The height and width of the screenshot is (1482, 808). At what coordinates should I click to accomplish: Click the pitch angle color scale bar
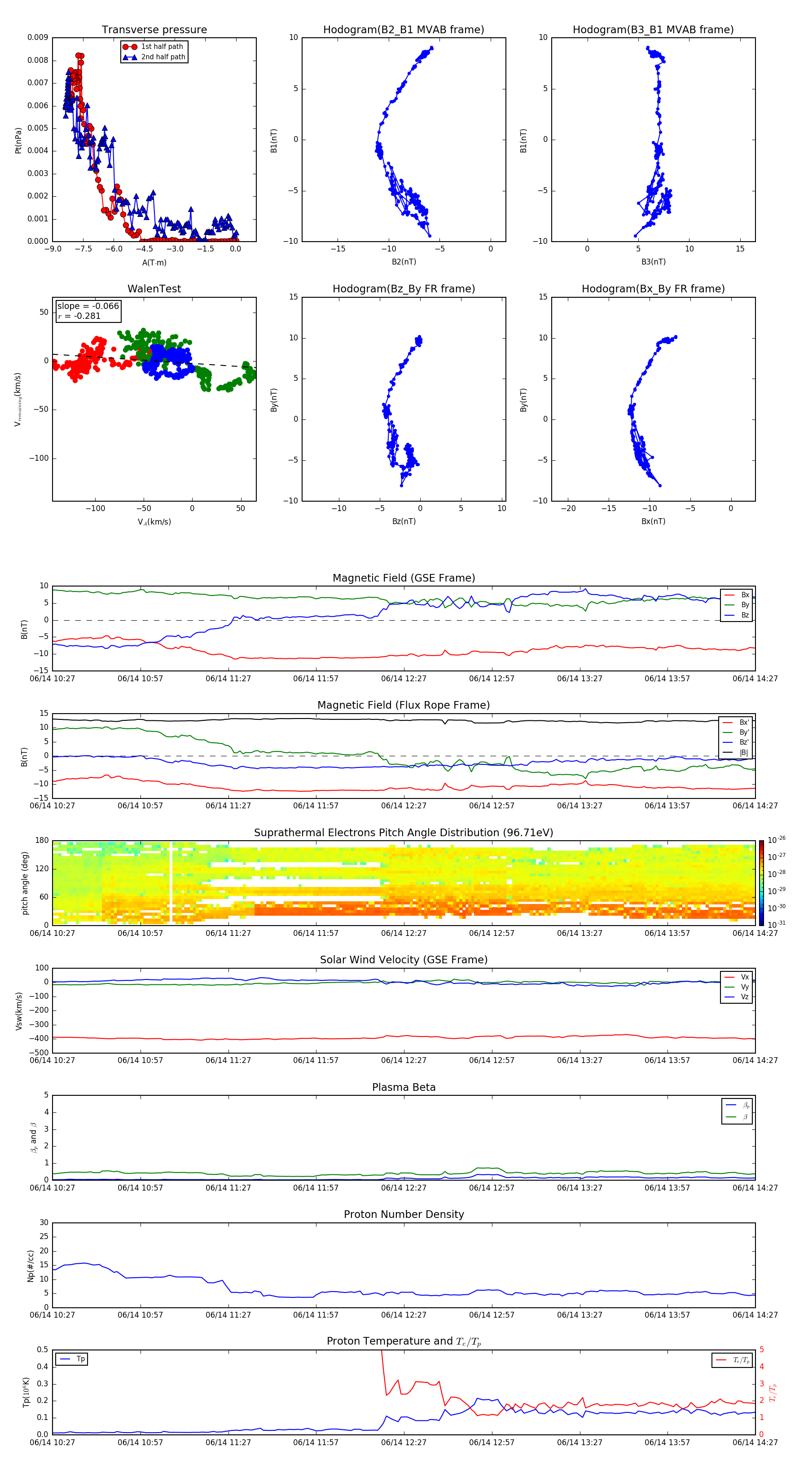(x=761, y=883)
